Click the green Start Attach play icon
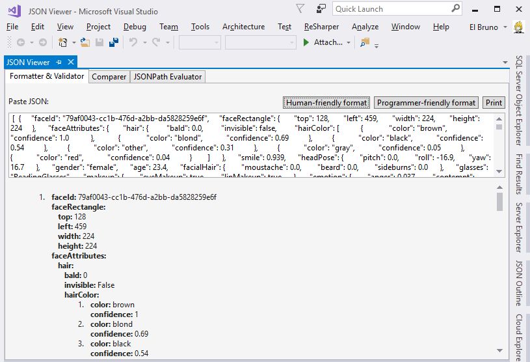The height and width of the screenshot is (362, 530). coord(306,42)
